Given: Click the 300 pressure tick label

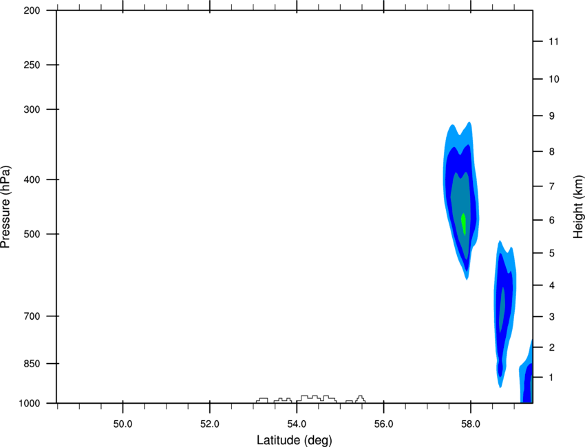Looking at the screenshot, I should pos(32,109).
